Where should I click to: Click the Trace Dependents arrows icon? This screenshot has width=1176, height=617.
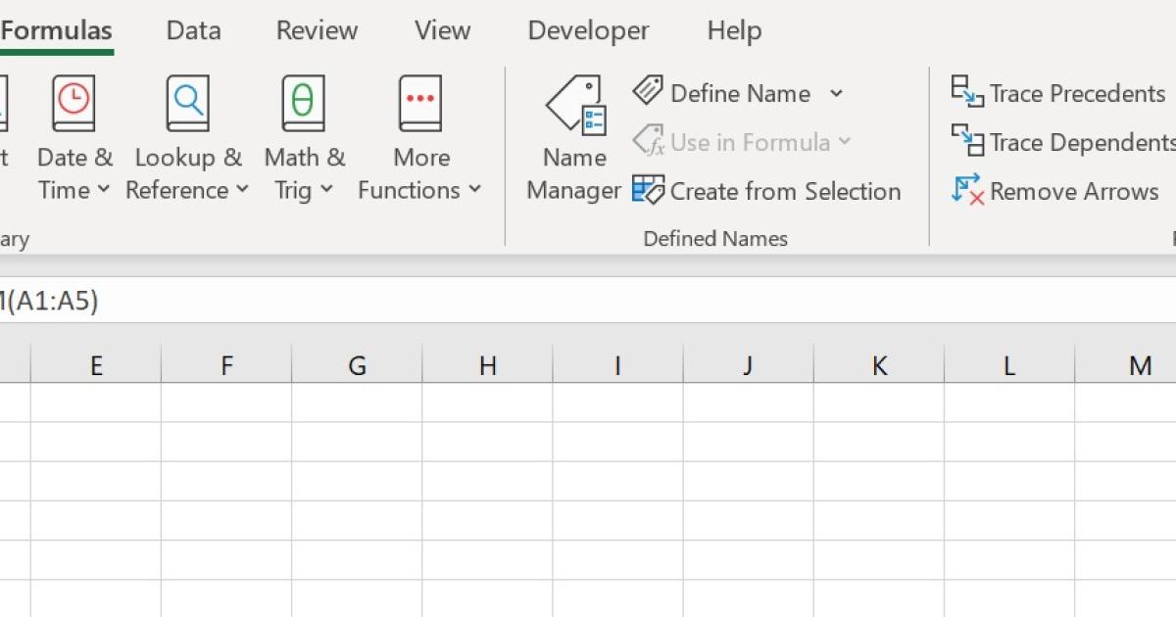(967, 141)
